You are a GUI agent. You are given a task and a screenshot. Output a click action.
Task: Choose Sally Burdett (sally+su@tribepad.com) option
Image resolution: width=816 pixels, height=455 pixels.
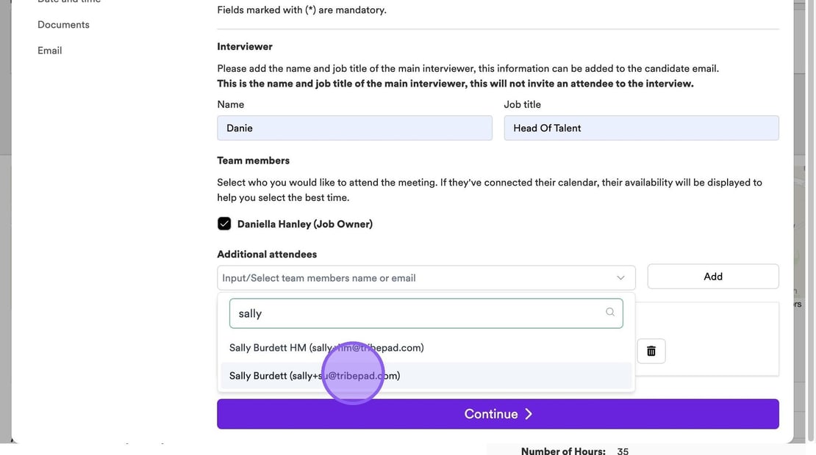tap(315, 376)
